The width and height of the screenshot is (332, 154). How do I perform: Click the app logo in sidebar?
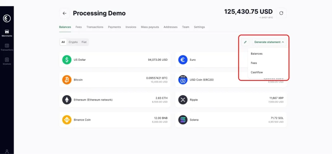click(7, 18)
